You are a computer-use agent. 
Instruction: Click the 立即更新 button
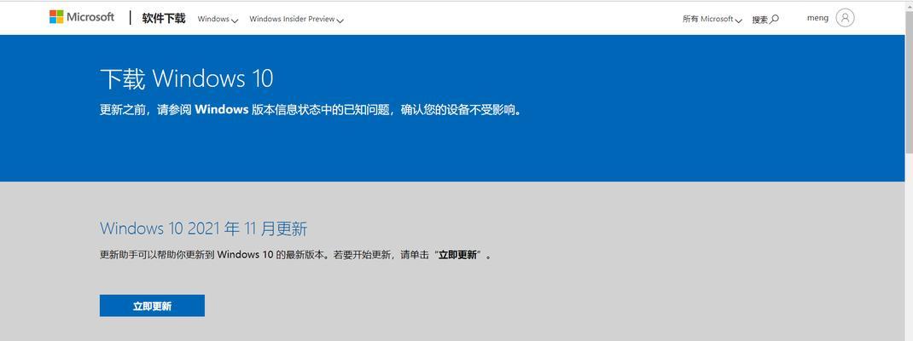tap(152, 305)
